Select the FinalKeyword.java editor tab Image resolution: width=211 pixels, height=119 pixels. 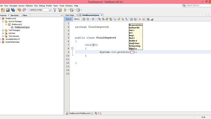91,15
